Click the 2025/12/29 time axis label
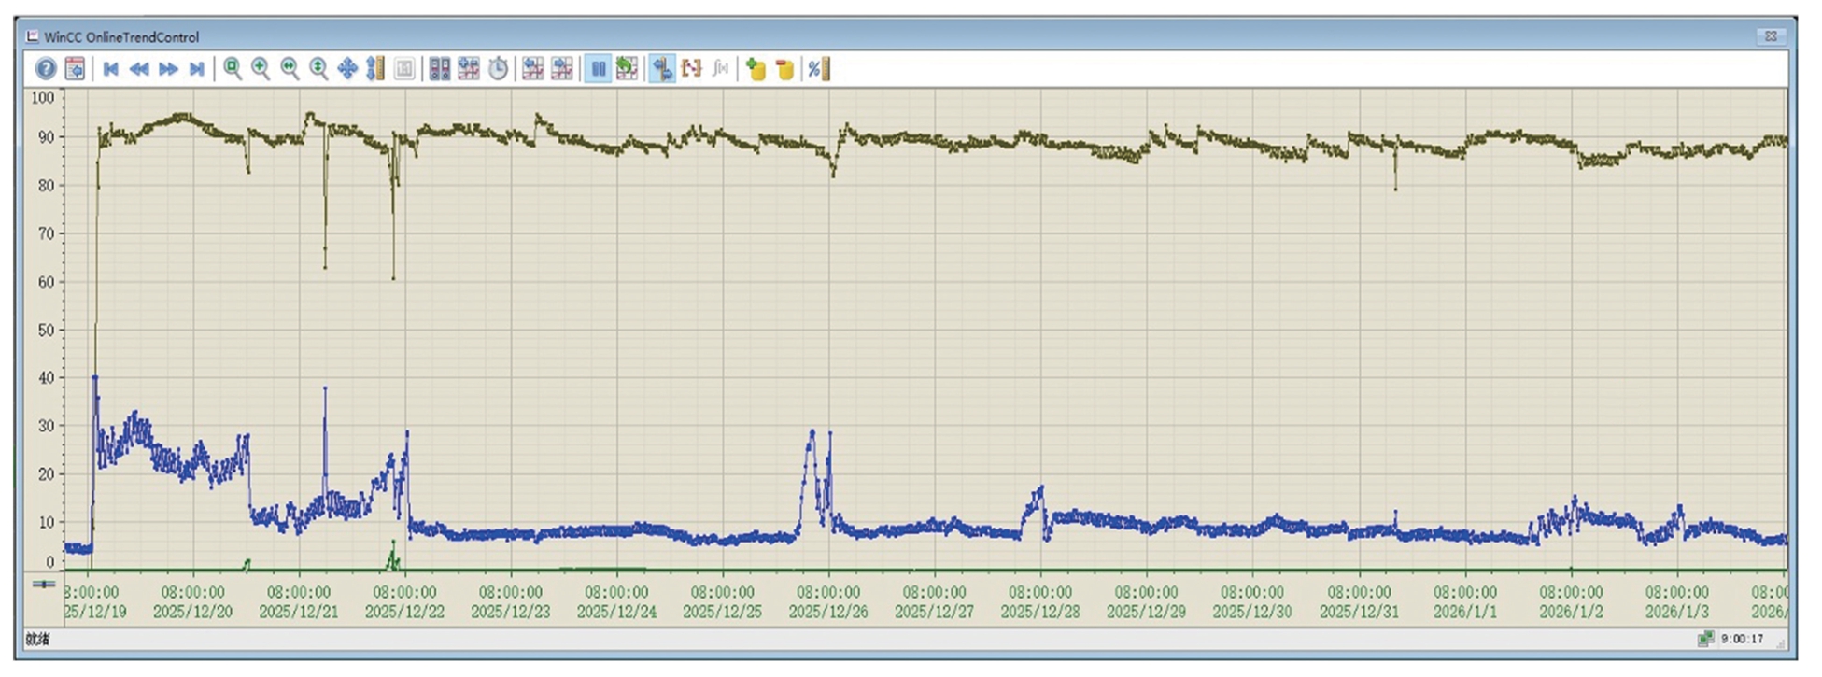 click(x=1147, y=612)
